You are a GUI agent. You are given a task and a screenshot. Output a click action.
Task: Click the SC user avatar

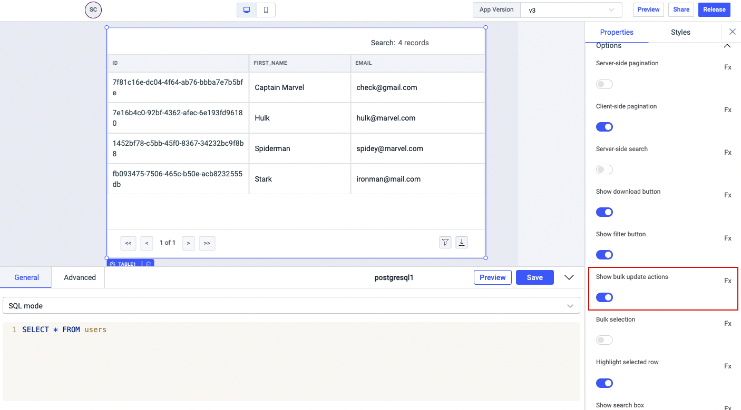[x=93, y=9]
